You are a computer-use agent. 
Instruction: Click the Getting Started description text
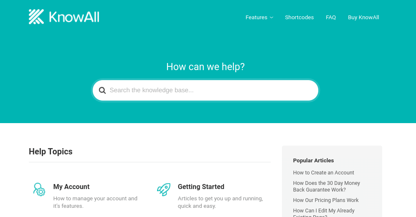tap(220, 202)
